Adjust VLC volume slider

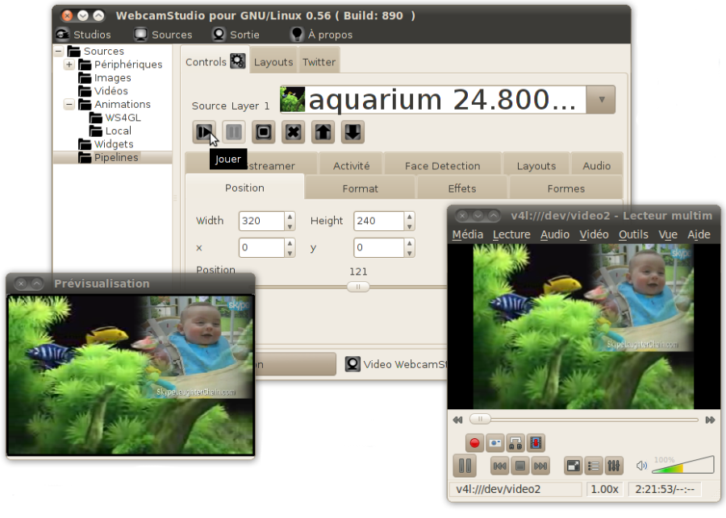click(683, 466)
